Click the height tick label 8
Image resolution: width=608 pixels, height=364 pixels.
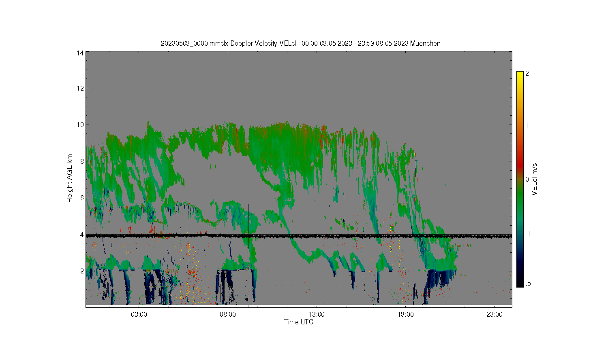coord(82,161)
